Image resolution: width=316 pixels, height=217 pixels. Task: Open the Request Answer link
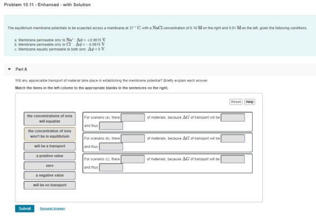(x=52, y=209)
